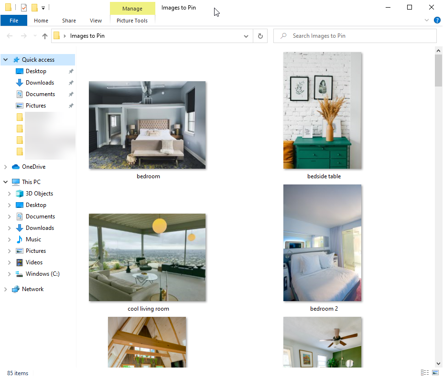This screenshot has height=379, width=443.
Task: Open the View ribbon tab
Action: point(96,21)
